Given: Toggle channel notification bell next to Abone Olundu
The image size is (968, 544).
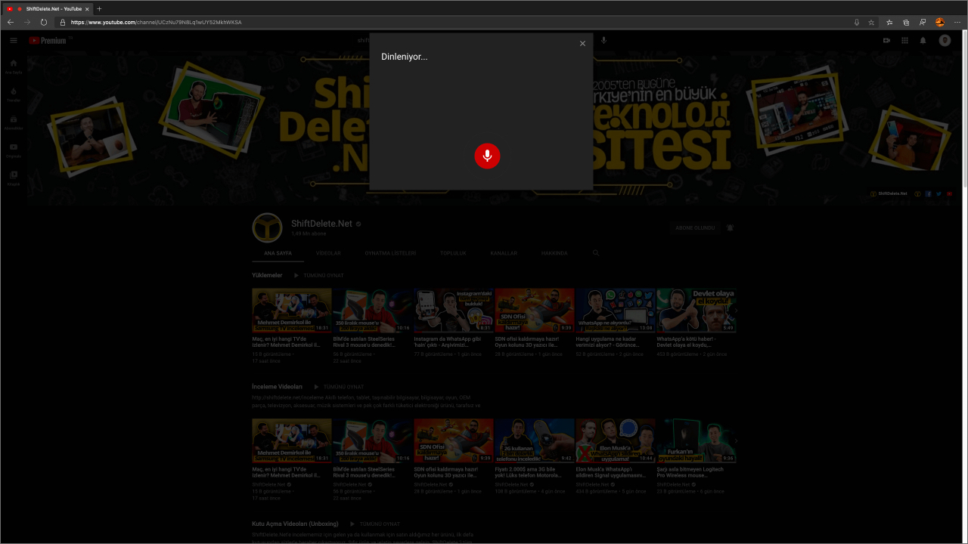Looking at the screenshot, I should pyautogui.click(x=730, y=227).
